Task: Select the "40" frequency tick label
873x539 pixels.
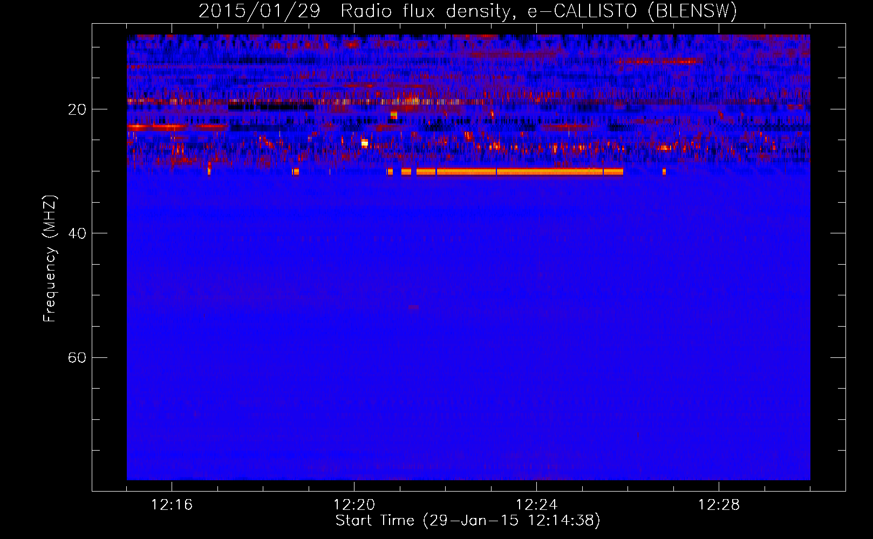Action: [x=77, y=233]
